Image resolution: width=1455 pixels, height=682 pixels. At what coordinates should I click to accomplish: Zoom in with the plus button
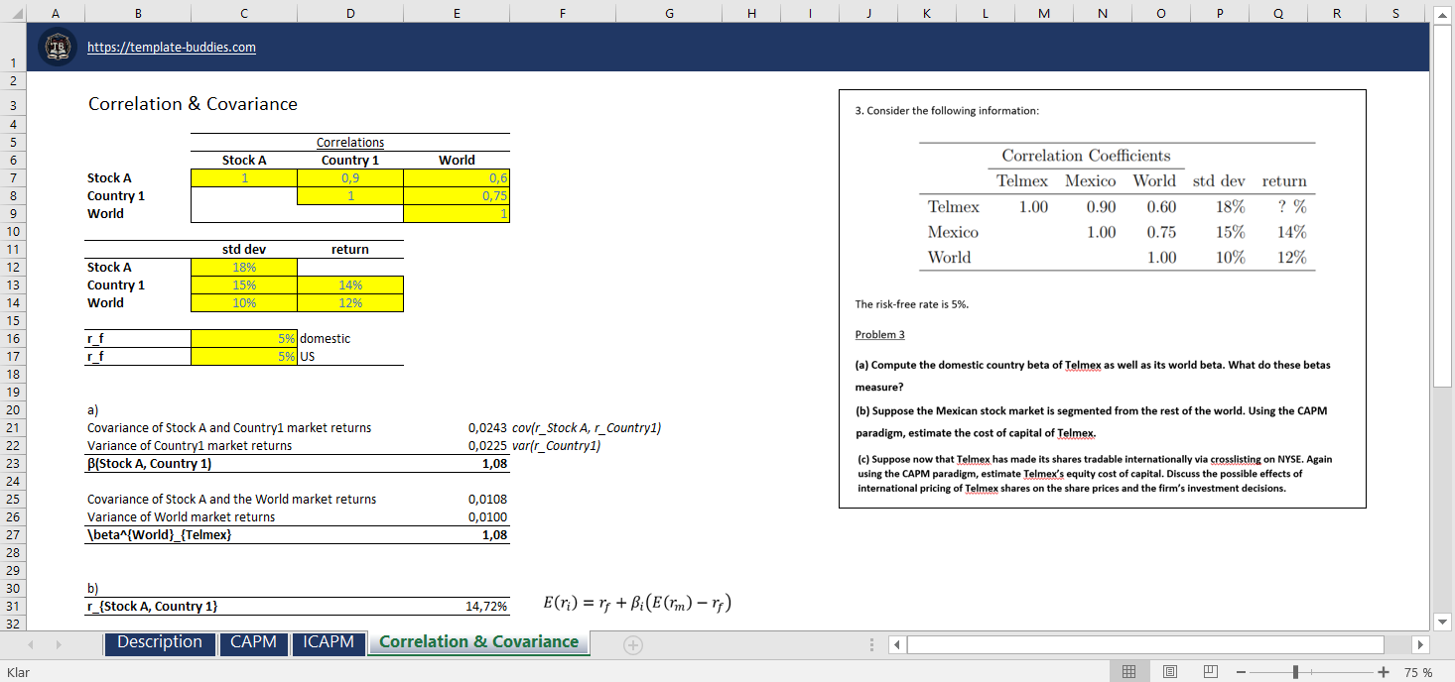pos(1385,672)
